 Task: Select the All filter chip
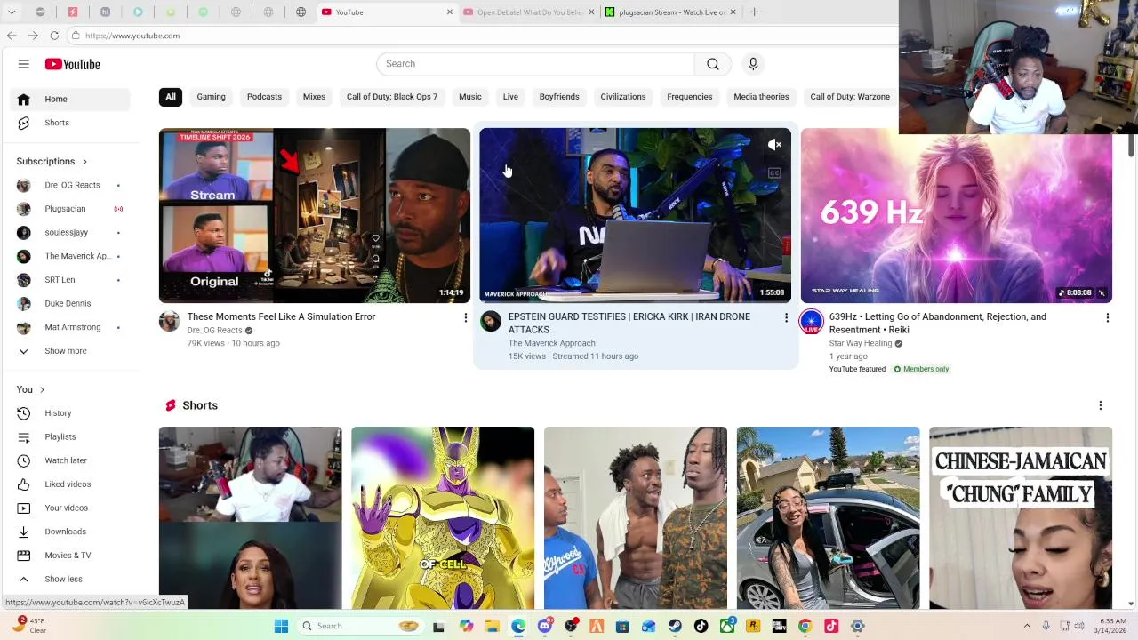pyautogui.click(x=171, y=97)
